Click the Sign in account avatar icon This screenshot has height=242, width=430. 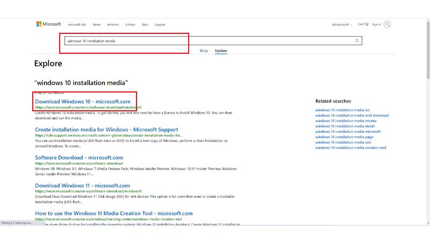coord(387,24)
